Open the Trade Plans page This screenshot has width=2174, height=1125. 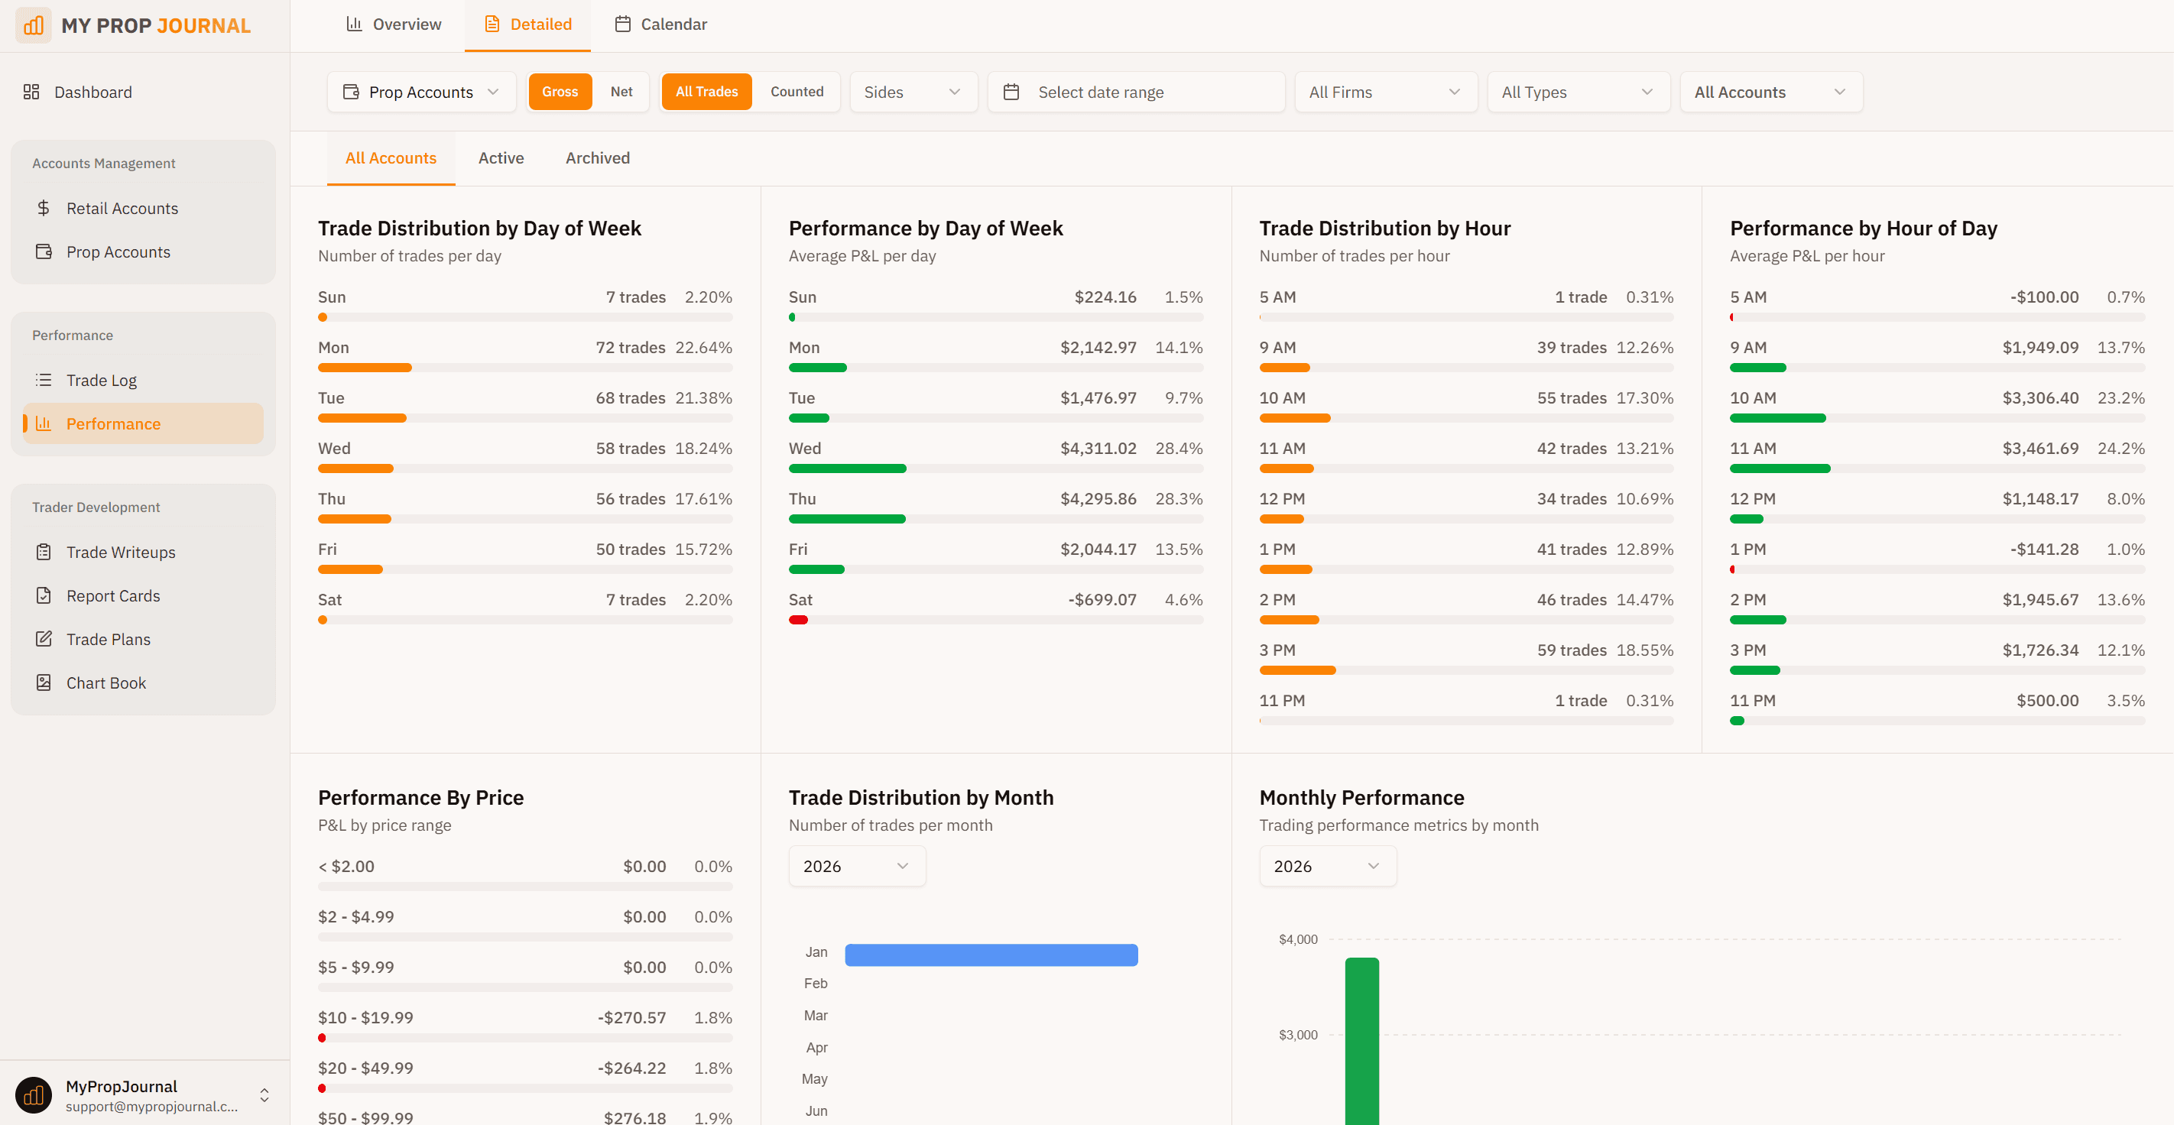point(144,639)
